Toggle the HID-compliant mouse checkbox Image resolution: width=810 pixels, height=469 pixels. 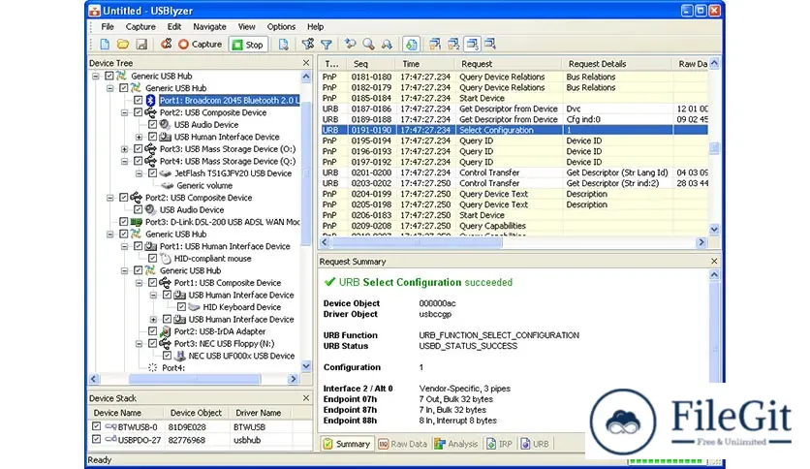tap(152, 259)
